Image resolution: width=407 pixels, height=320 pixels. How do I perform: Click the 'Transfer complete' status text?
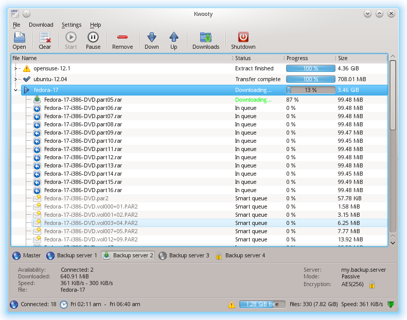[258, 79]
